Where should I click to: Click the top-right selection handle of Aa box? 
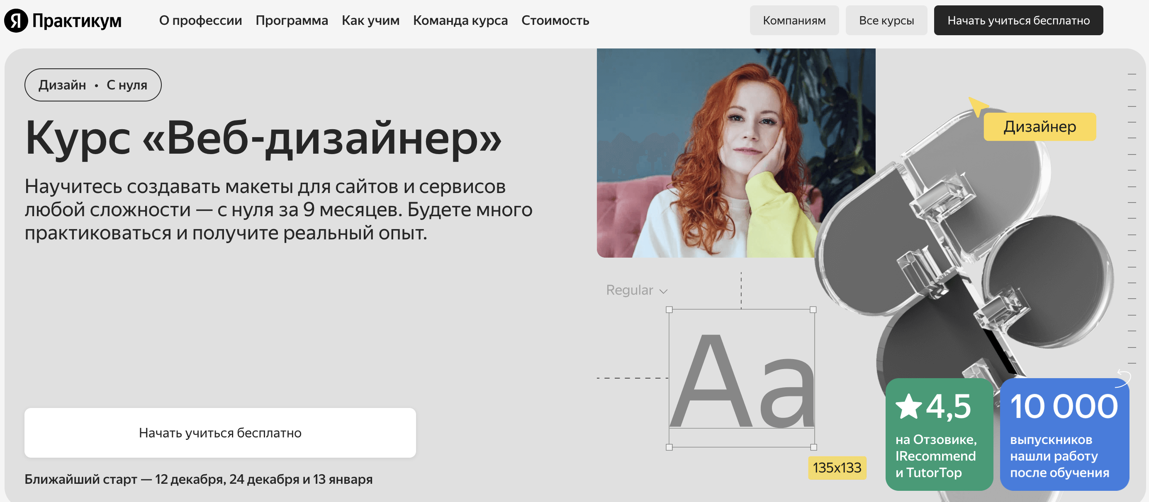coord(813,309)
